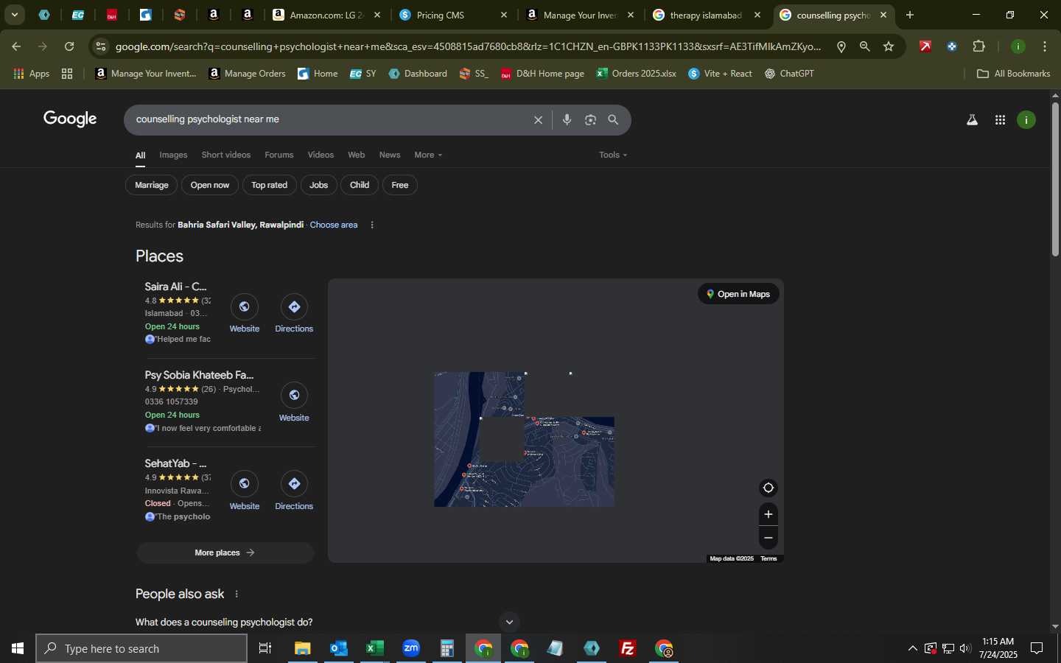This screenshot has height=663, width=1061.
Task: Open FileZilla from taskbar
Action: click(628, 648)
